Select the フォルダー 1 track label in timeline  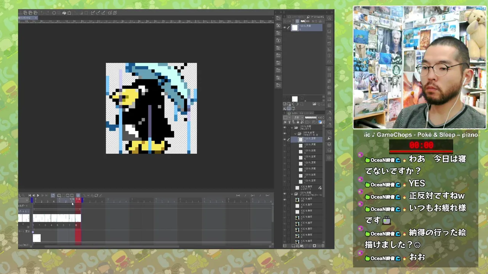point(23,206)
